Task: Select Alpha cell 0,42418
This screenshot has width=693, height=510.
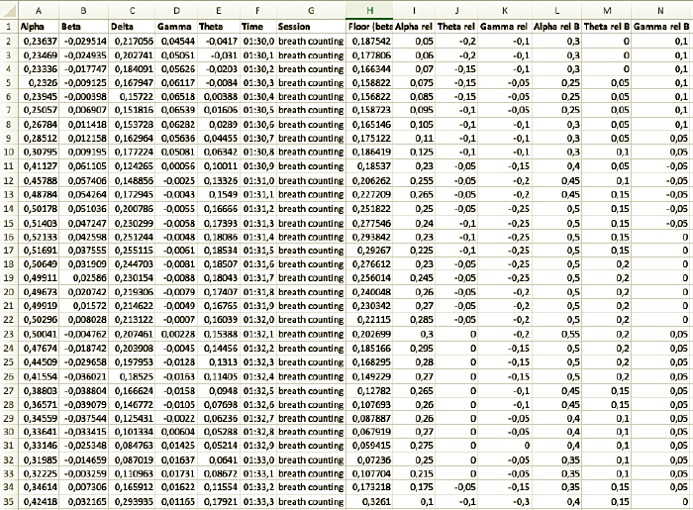Action: pyautogui.click(x=39, y=502)
